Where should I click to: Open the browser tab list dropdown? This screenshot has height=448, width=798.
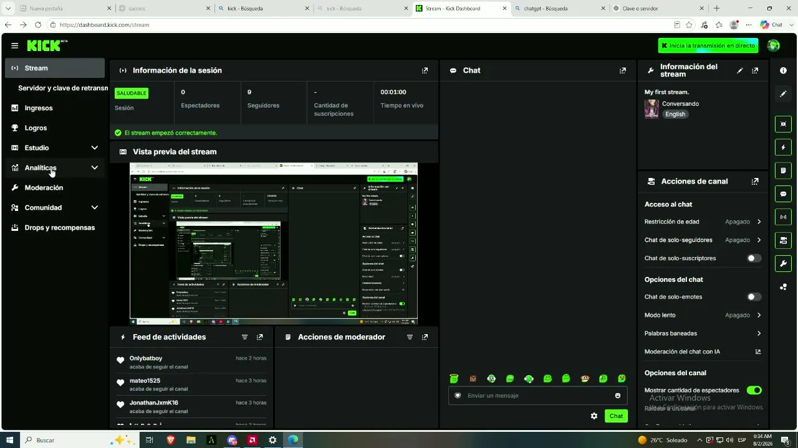(x=8, y=8)
